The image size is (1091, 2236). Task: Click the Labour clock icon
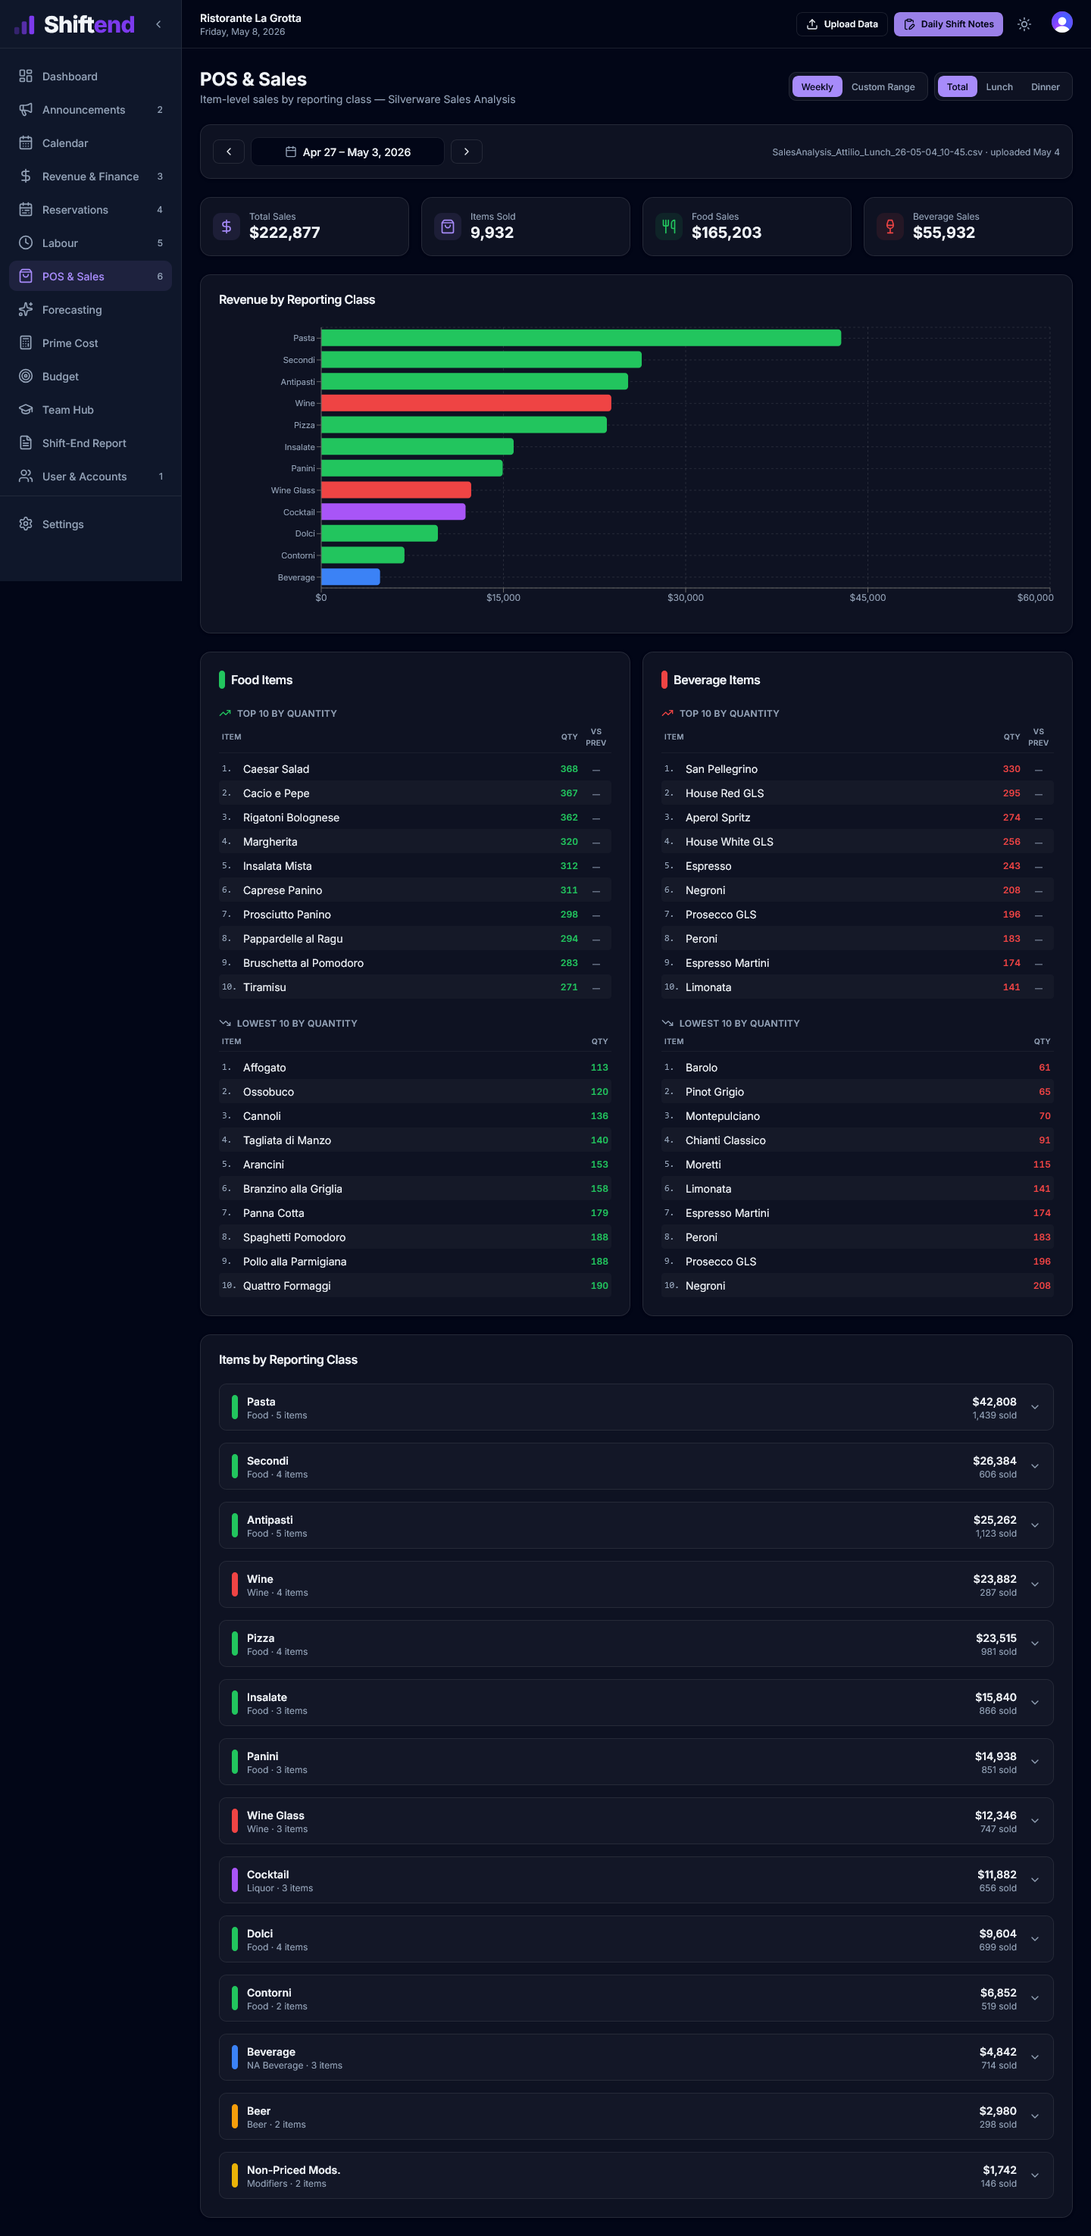26,243
